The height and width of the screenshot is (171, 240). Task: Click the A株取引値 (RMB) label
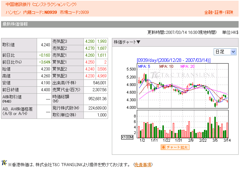pyautogui.click(x=12, y=99)
